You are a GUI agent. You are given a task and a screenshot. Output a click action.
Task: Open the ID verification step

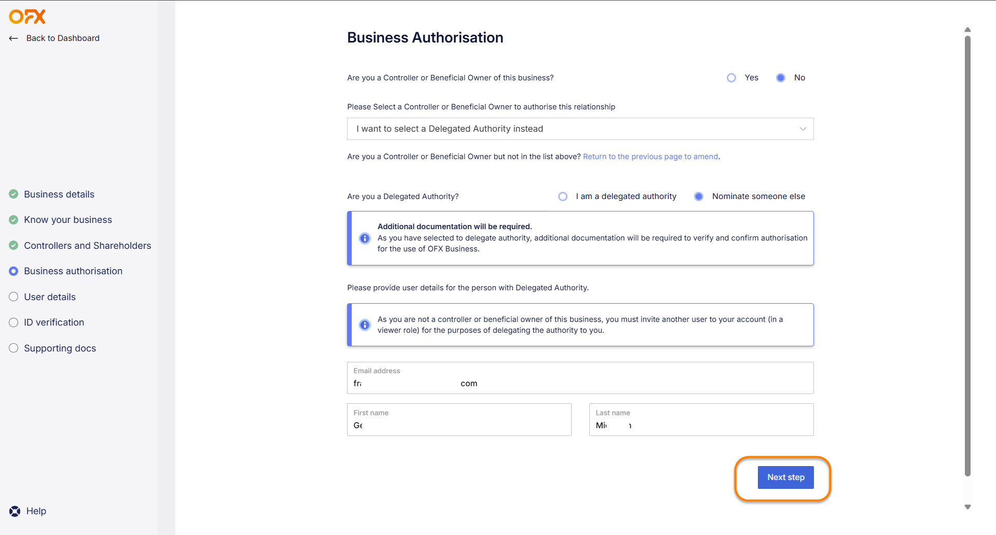click(x=54, y=322)
